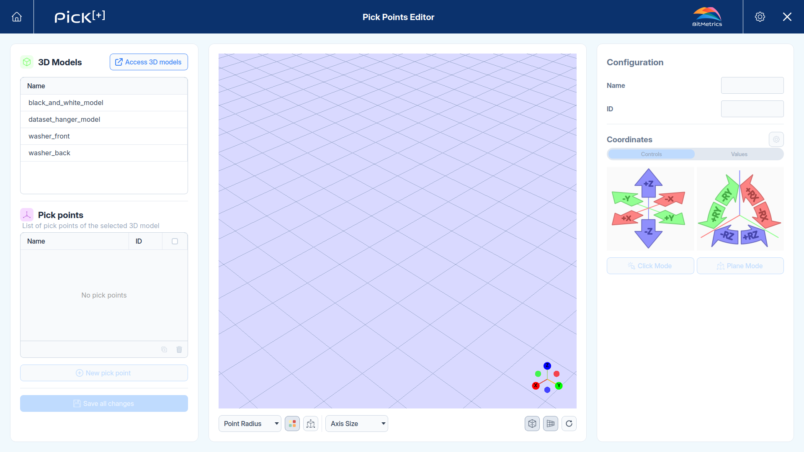The height and width of the screenshot is (452, 804).
Task: Click red X axis gizmo ball
Action: click(536, 385)
